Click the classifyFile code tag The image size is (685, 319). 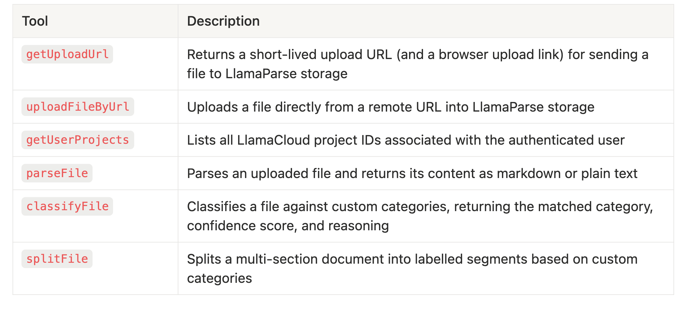(x=67, y=206)
